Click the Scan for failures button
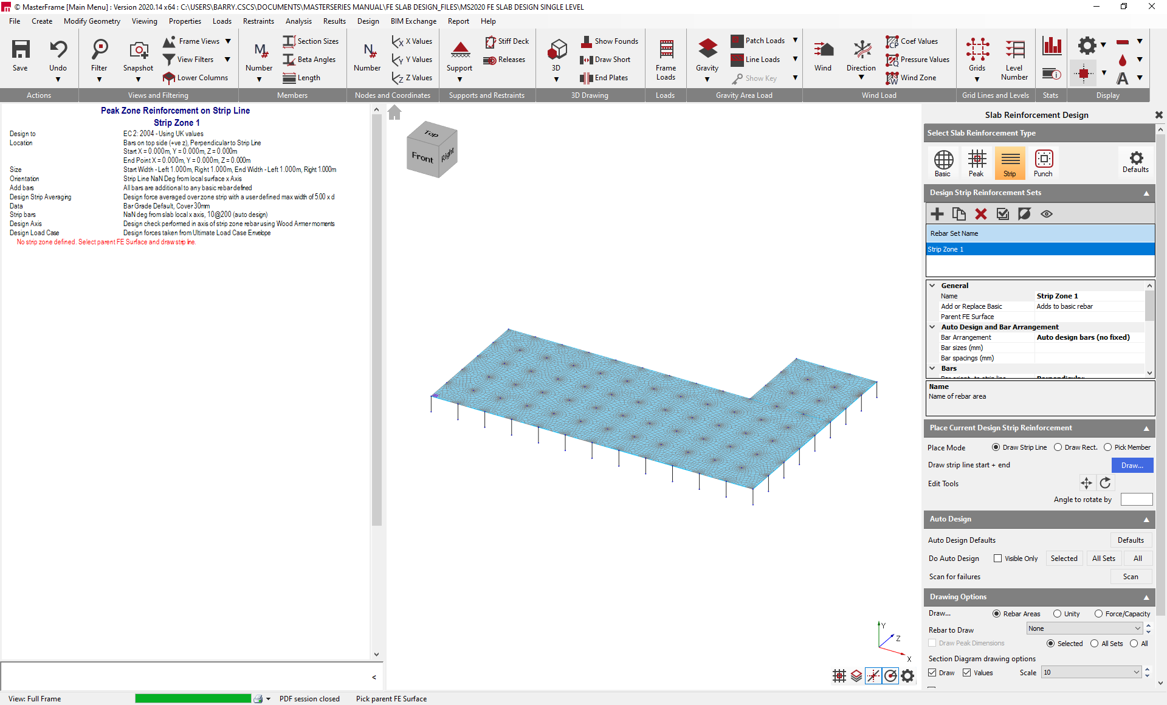The image size is (1167, 705). pos(1131,577)
